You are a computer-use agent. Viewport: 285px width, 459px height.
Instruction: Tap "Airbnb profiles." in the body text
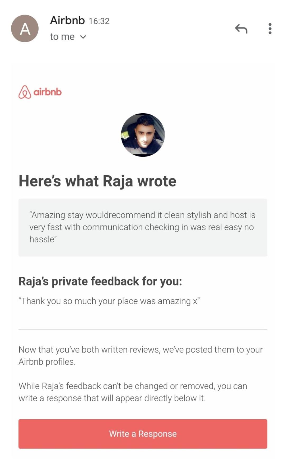(x=47, y=362)
